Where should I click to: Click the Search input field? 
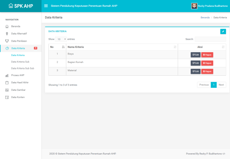coord(210,39)
